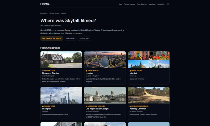
Task: Toggle the light/dark theme sun icon
Action: tap(168, 4)
